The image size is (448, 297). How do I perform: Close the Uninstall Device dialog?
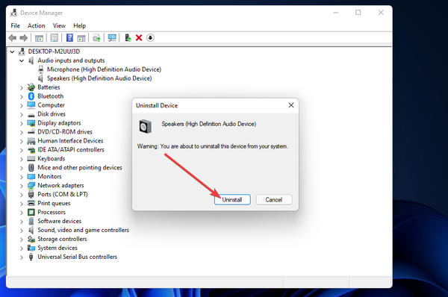(291, 105)
